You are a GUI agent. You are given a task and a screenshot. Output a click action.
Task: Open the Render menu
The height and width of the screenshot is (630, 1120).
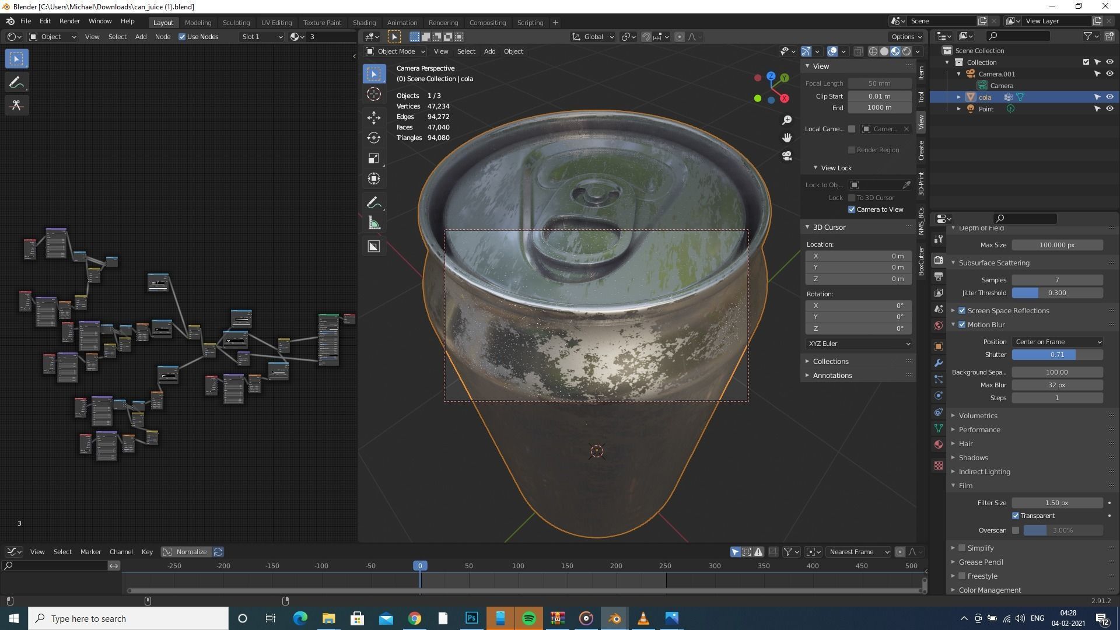69,21
